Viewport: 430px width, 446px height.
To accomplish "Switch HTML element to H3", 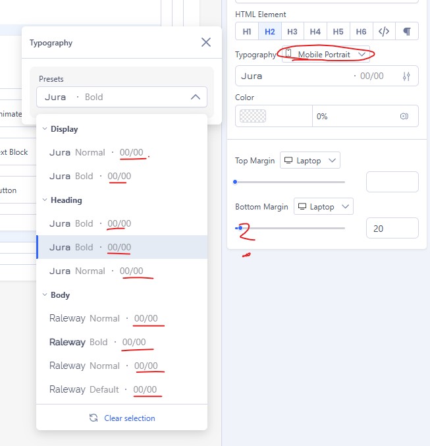I will click(292, 31).
